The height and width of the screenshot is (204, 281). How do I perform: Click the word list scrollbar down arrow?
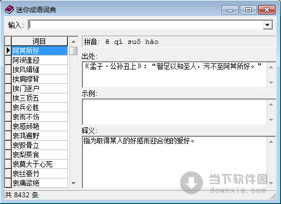[73, 183]
